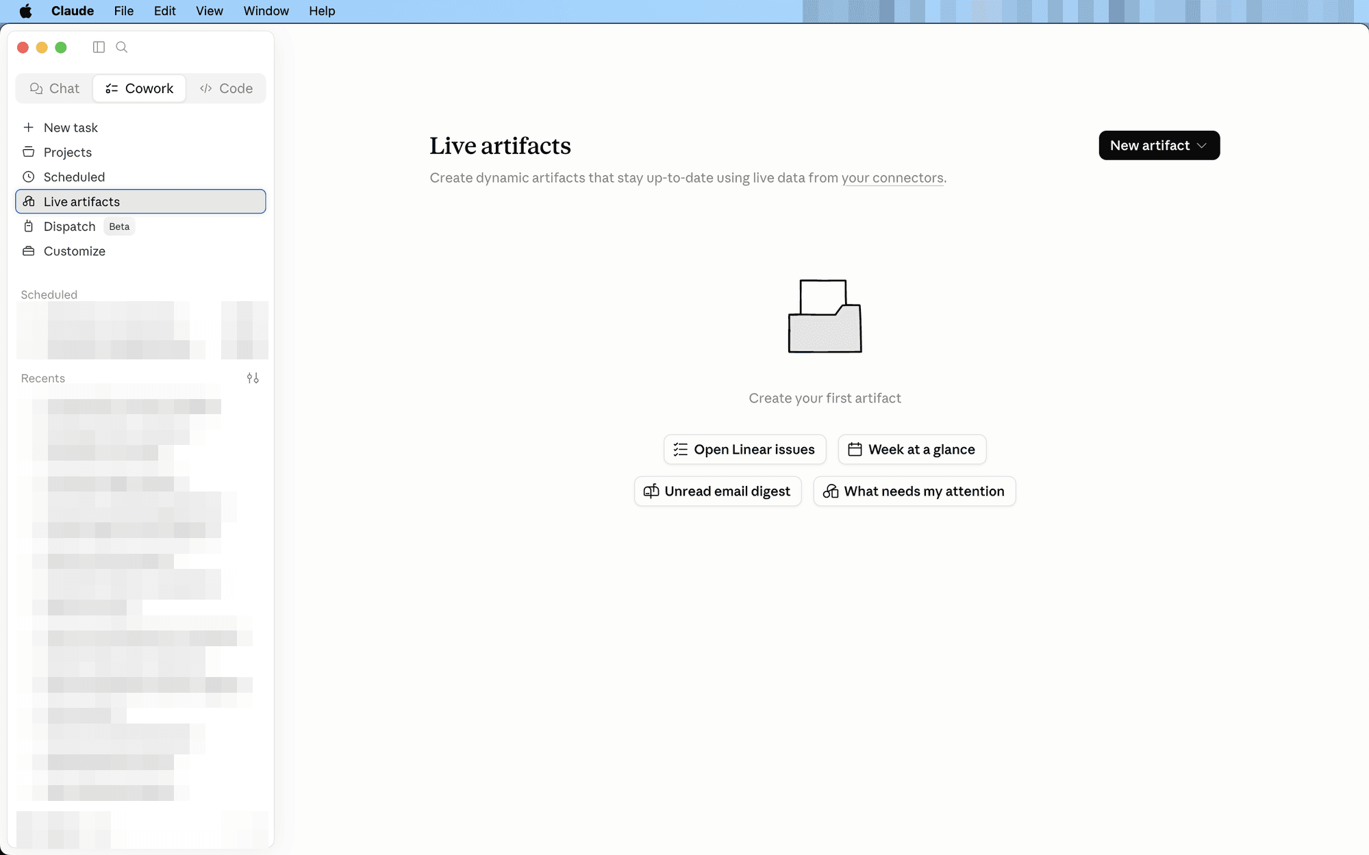Toggle the sidebar panel icon
Image resolution: width=1369 pixels, height=855 pixels.
pos(99,47)
